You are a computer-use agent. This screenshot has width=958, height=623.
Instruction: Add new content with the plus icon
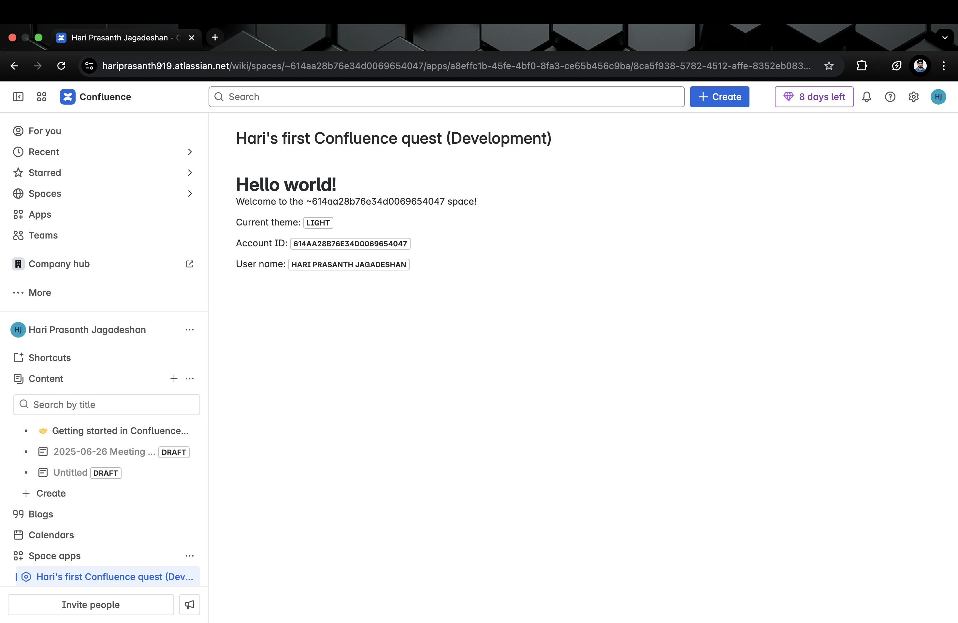tap(174, 379)
